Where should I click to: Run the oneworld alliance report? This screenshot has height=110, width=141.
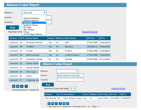13,27
